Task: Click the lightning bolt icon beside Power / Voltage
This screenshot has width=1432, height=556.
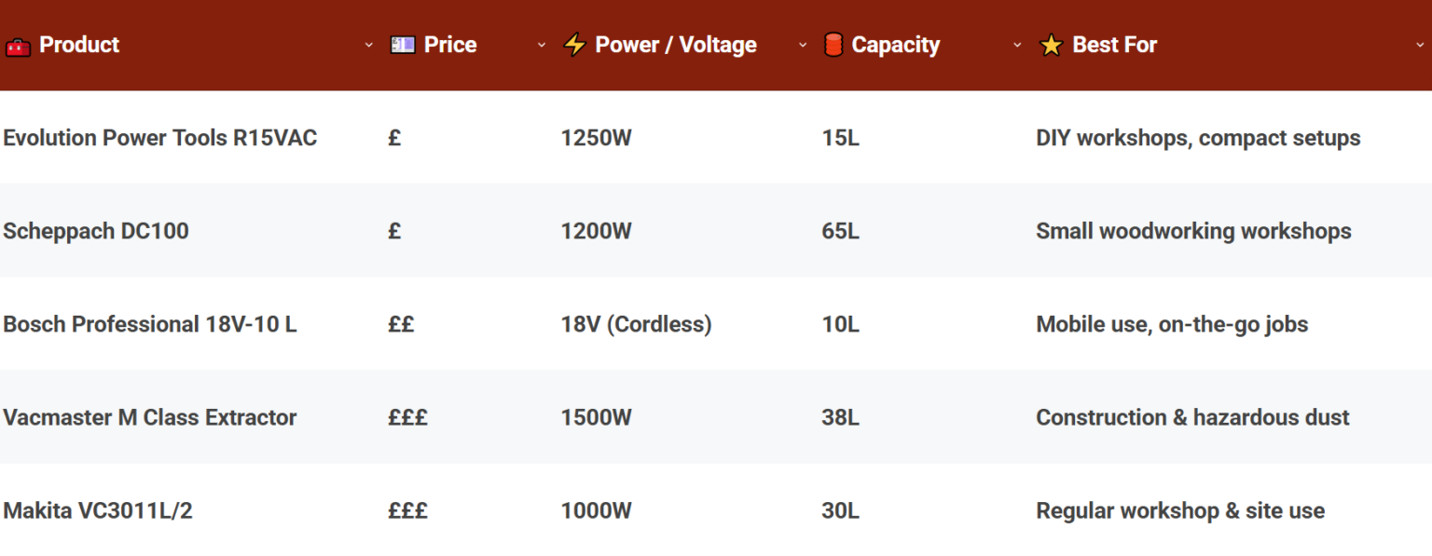Action: (574, 46)
